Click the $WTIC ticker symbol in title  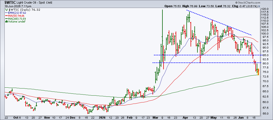(x=10, y=2)
